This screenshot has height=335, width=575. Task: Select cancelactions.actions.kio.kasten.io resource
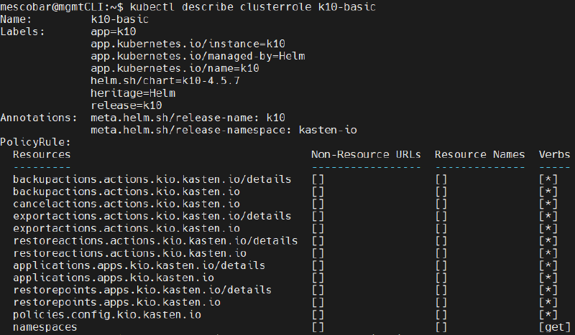click(126, 204)
